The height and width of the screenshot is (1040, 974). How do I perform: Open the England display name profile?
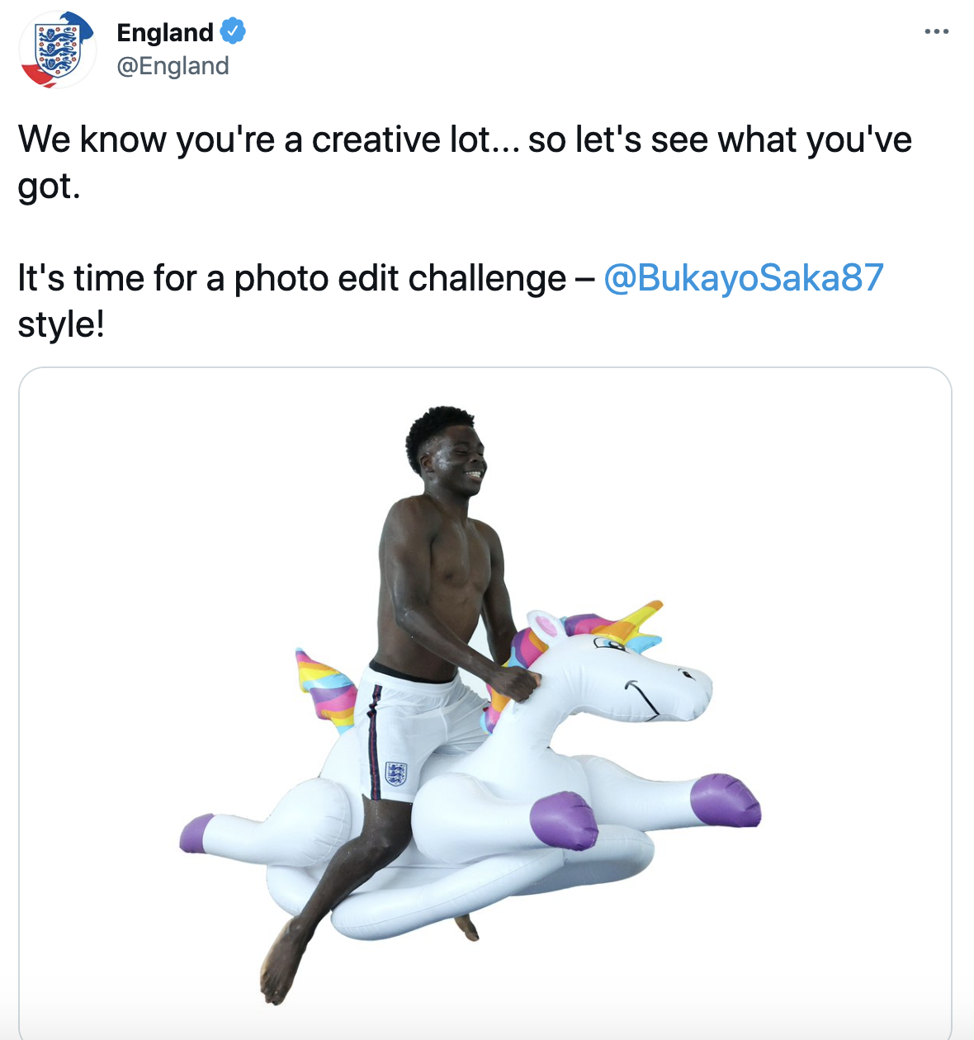(x=165, y=32)
